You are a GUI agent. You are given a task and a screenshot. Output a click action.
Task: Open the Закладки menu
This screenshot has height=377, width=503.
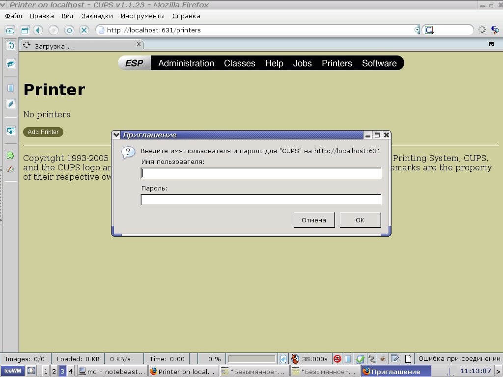click(97, 16)
